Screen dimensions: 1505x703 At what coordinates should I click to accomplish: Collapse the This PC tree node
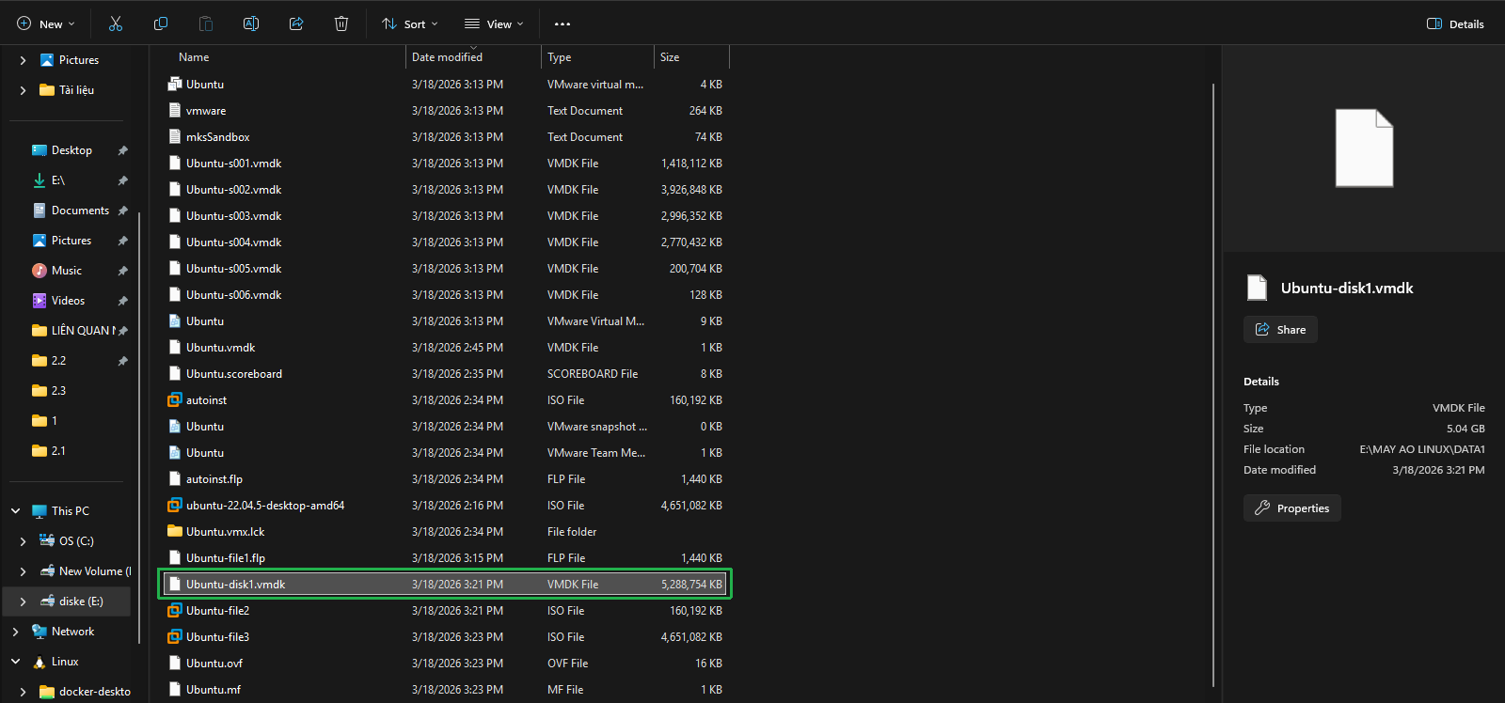(x=15, y=511)
